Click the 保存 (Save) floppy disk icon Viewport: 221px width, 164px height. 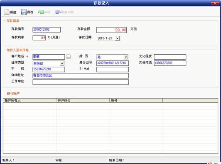[24, 12]
